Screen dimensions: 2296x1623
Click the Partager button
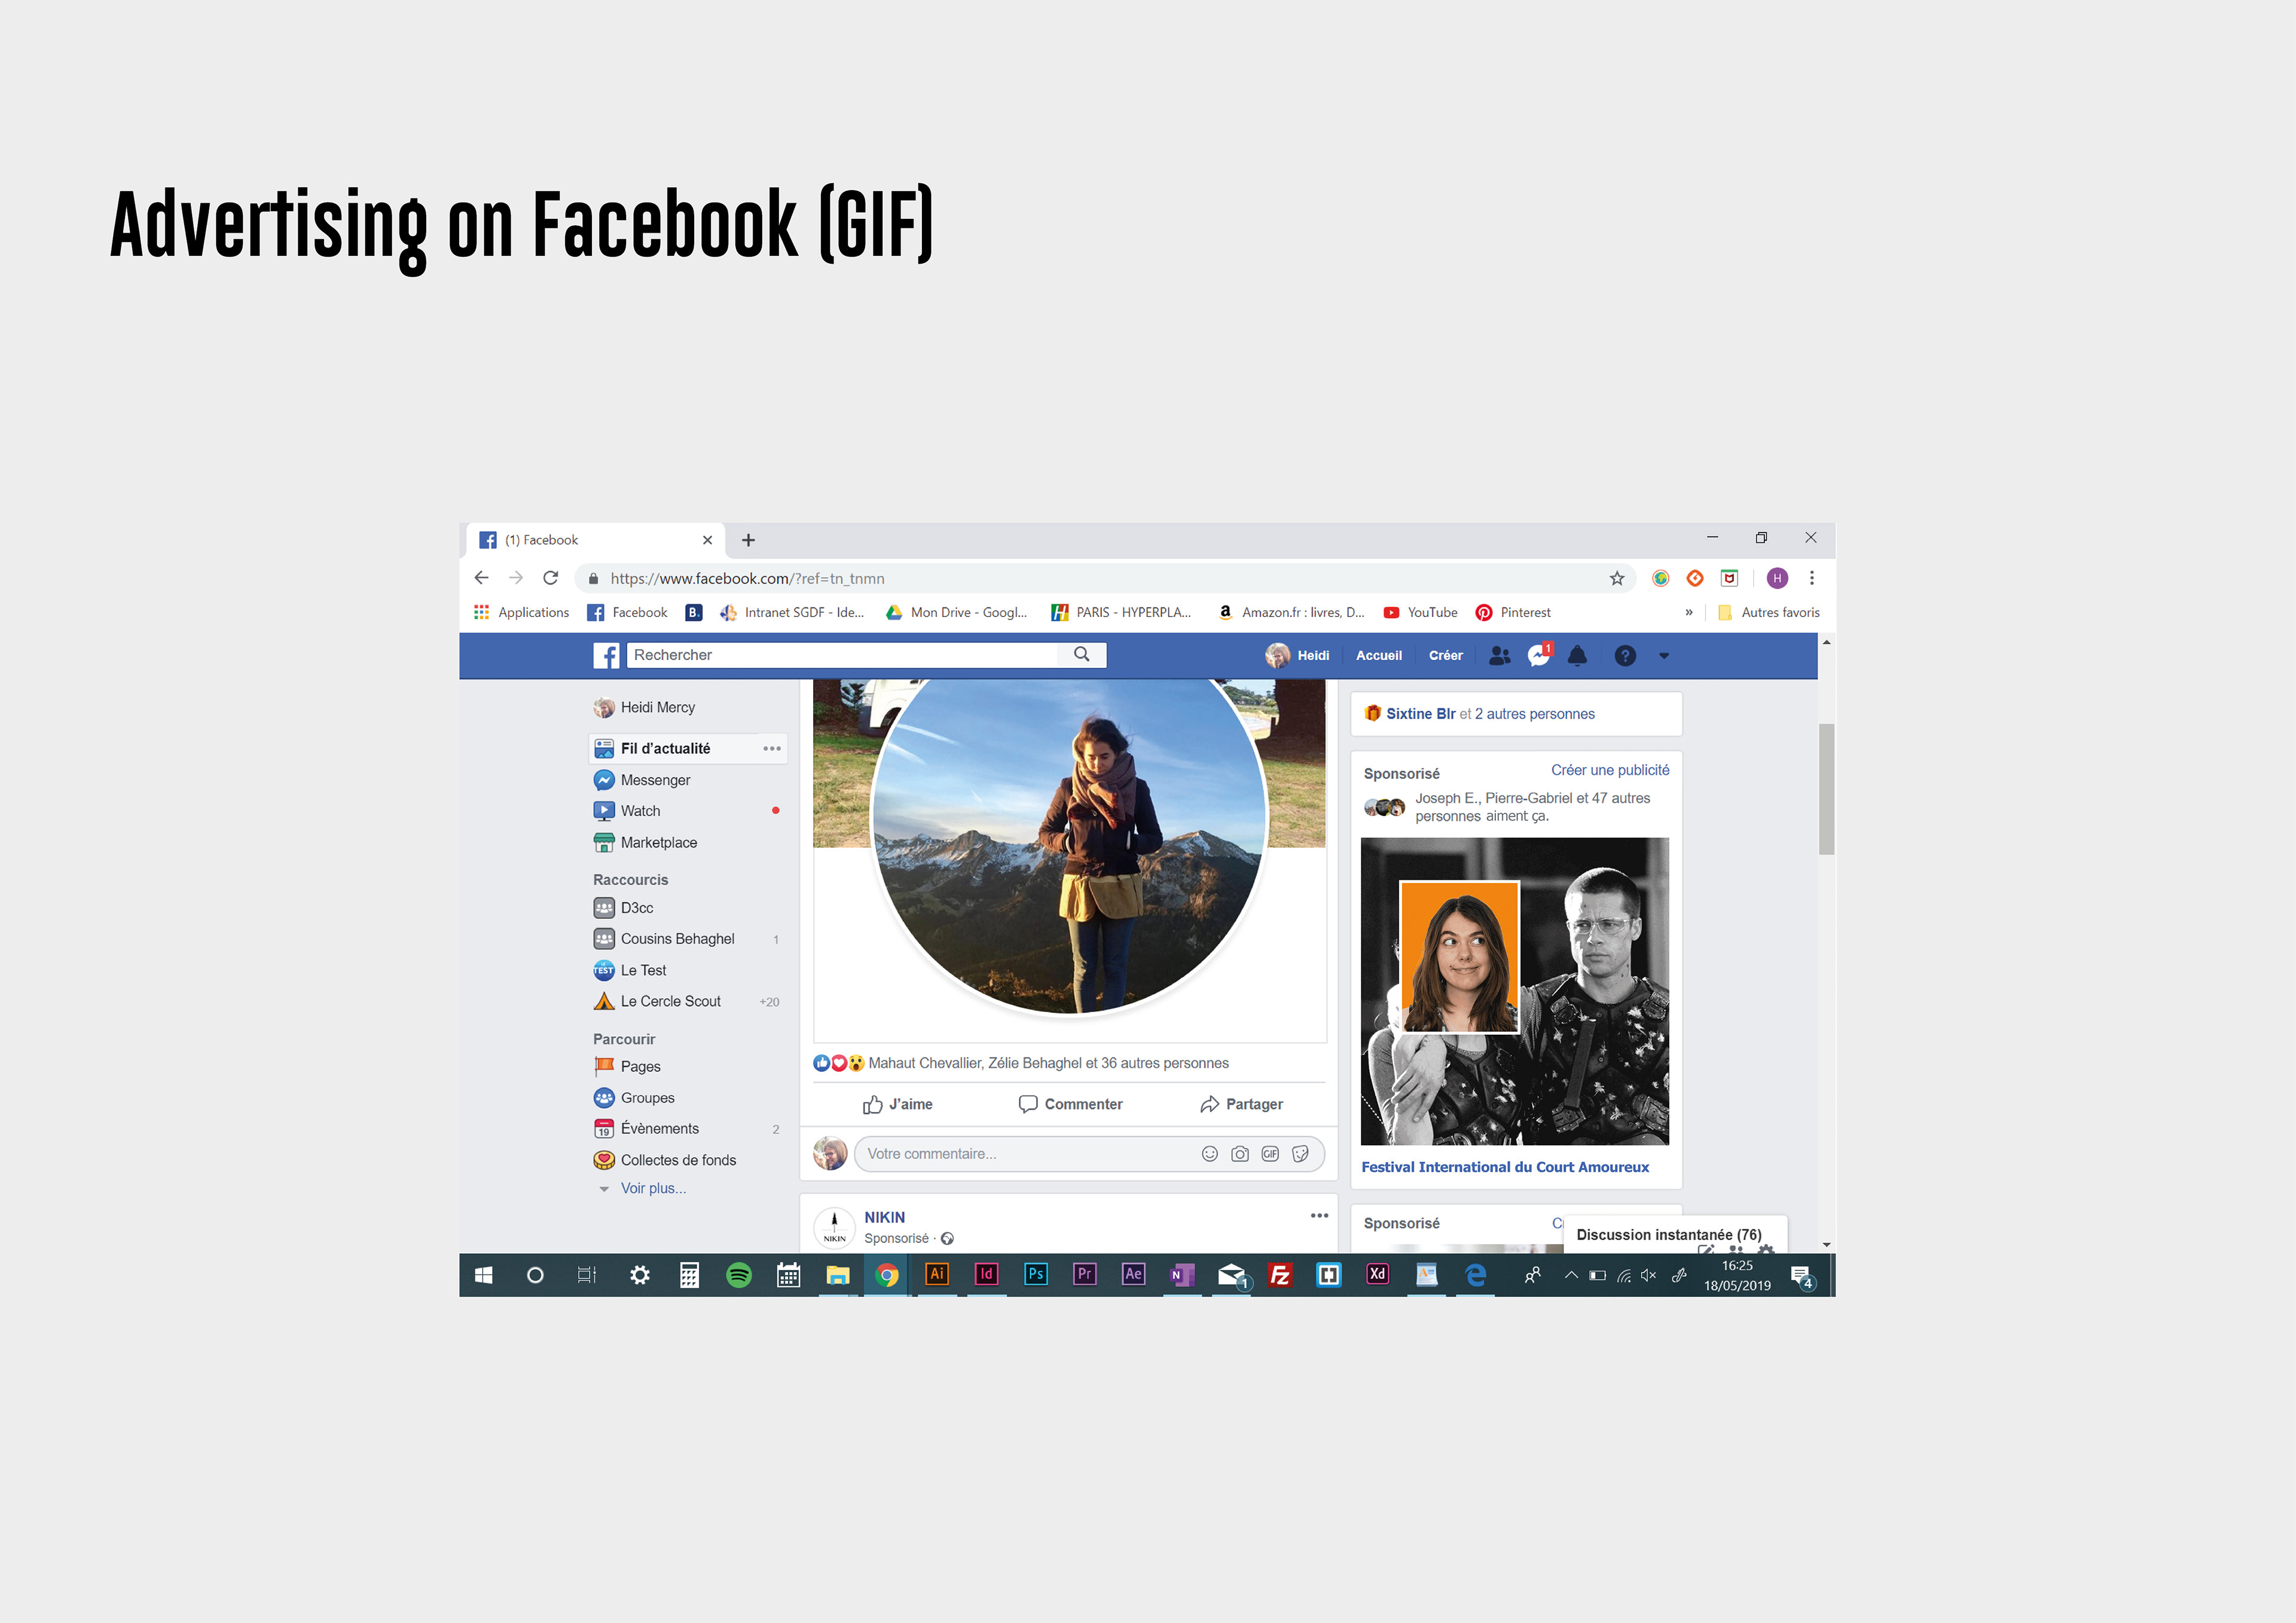tap(1241, 1104)
